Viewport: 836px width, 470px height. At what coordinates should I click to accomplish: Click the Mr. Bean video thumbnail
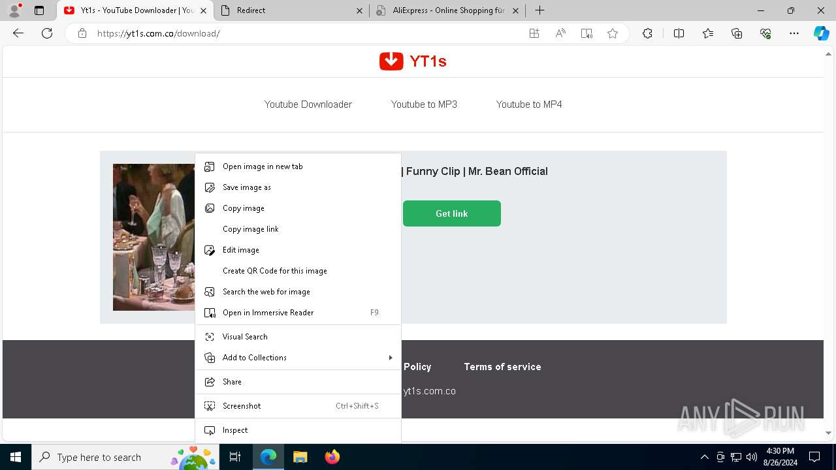pyautogui.click(x=154, y=237)
